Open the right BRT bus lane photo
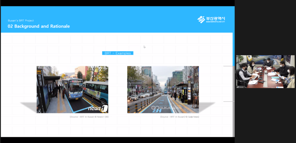 (x=163, y=89)
